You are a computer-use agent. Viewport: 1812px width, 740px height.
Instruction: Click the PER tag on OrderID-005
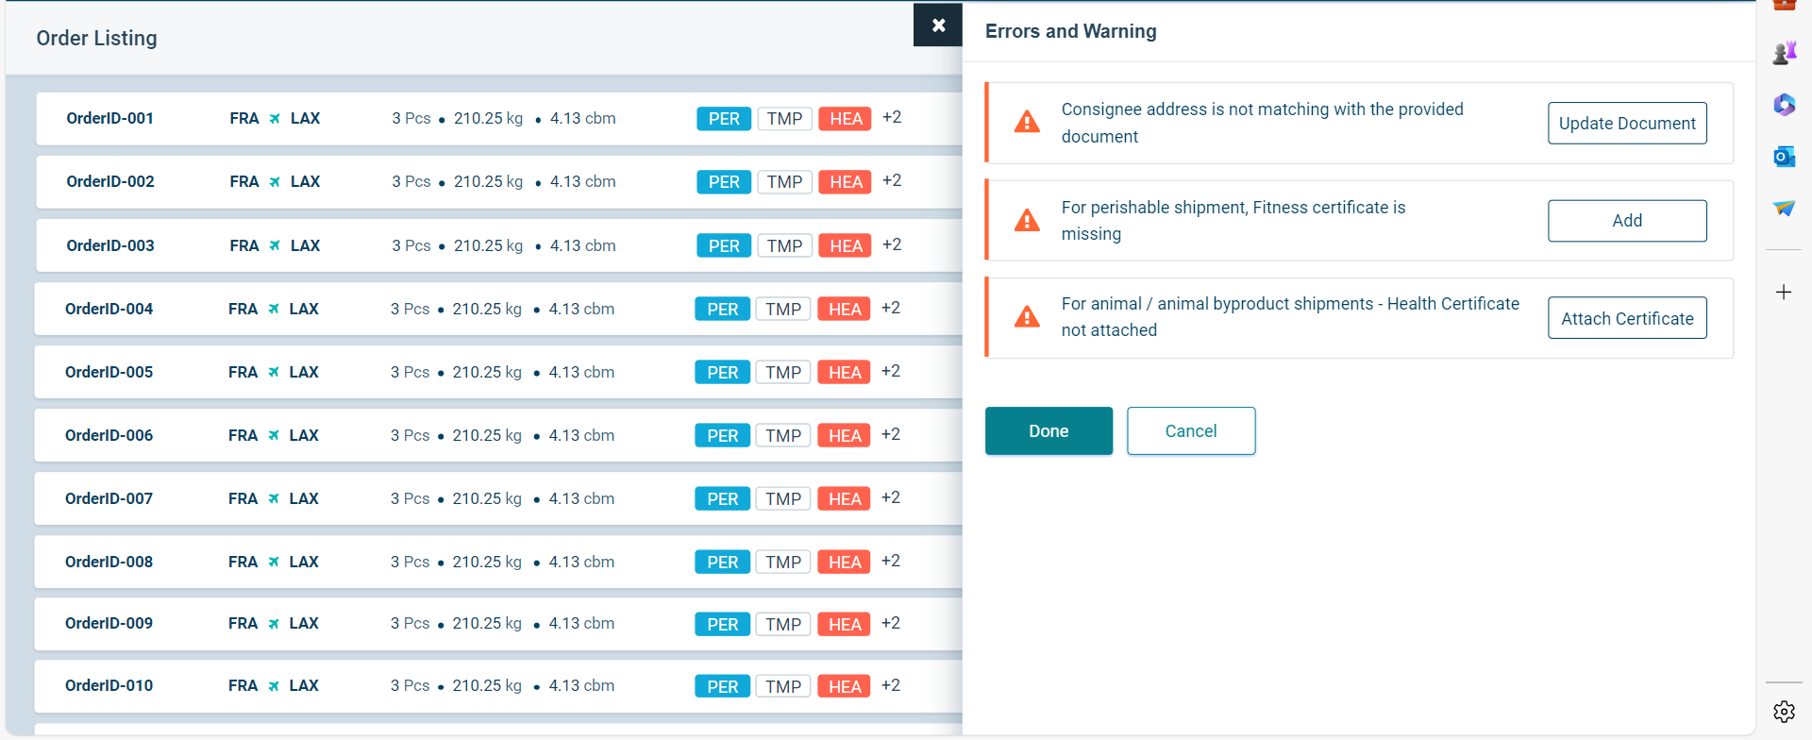pos(723,373)
